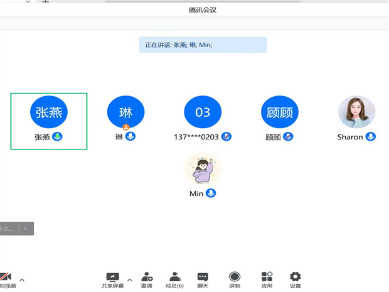This screenshot has width=389, height=292.
Task: Open the Chat (聊天) panel
Action: point(203,280)
